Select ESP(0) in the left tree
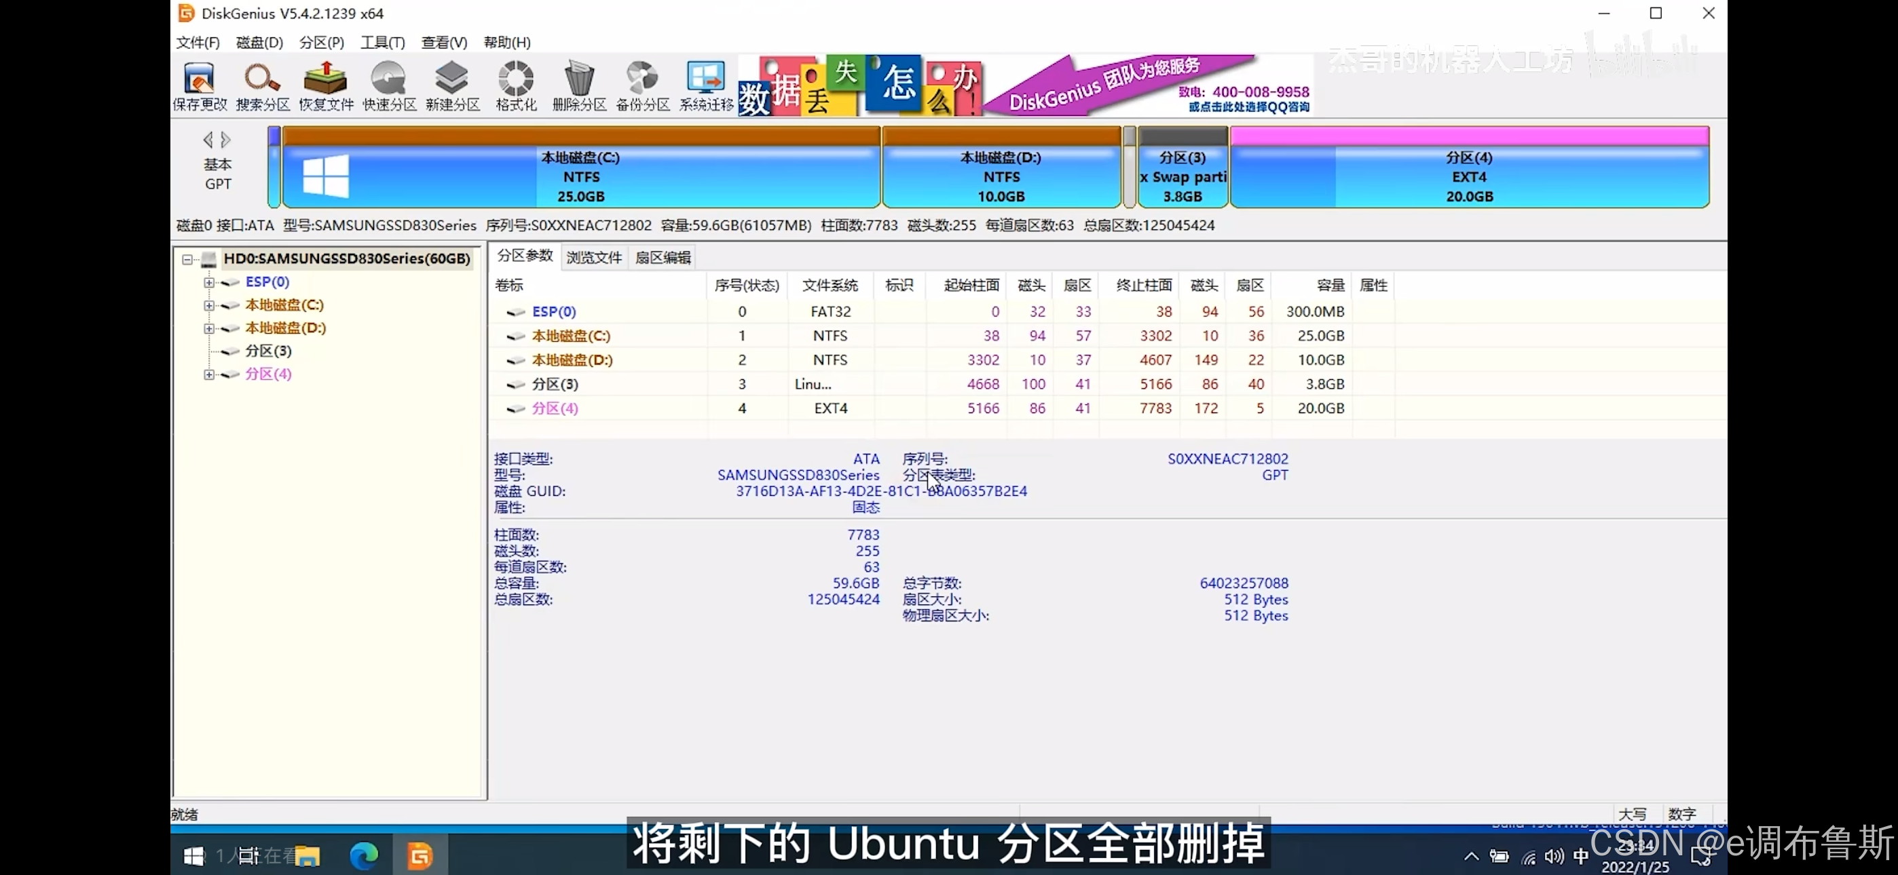The width and height of the screenshot is (1898, 875). [x=267, y=282]
